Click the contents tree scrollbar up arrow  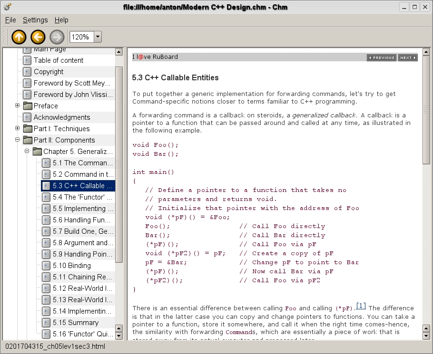[x=119, y=52]
